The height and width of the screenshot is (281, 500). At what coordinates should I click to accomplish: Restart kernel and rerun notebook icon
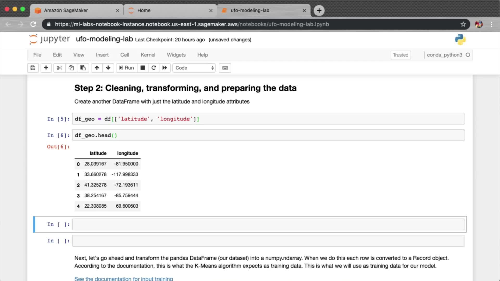[x=165, y=68]
